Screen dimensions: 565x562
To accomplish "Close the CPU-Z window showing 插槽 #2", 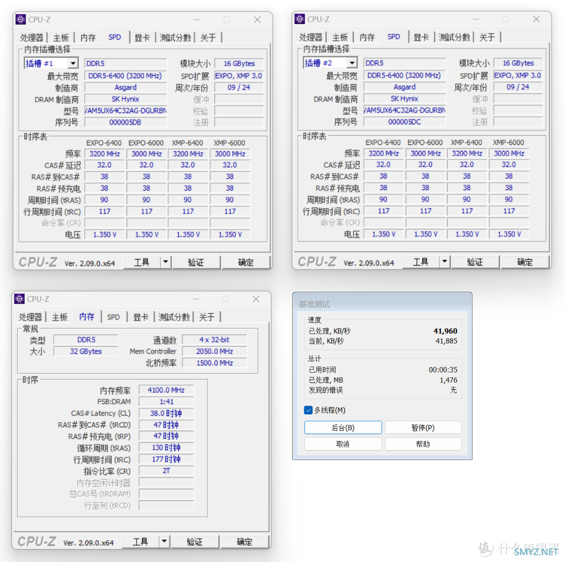I will coord(536,19).
